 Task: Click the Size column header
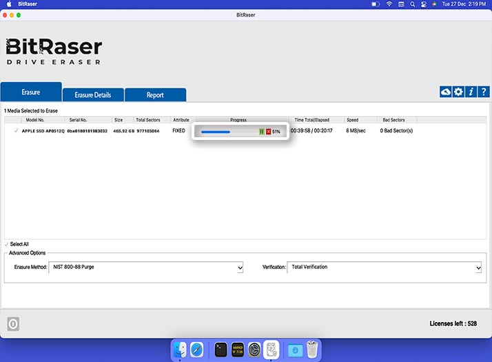pyautogui.click(x=119, y=120)
